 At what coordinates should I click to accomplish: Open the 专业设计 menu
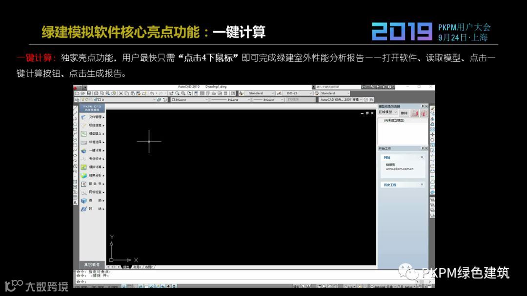[92, 159]
